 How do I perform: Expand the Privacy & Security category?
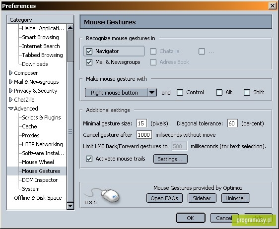(x=11, y=91)
